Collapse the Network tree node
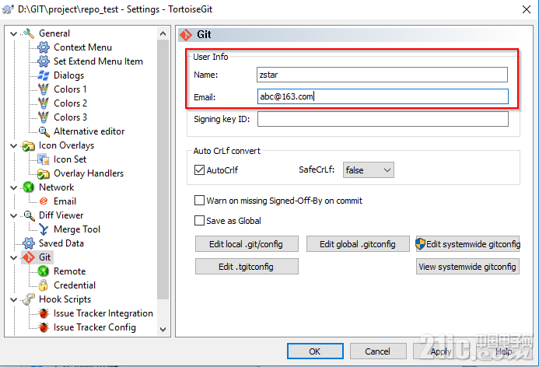This screenshot has width=539, height=367. point(14,187)
